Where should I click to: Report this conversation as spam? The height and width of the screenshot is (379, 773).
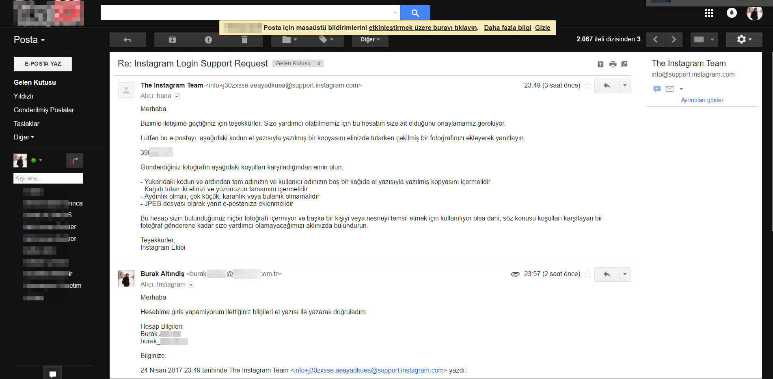click(208, 40)
